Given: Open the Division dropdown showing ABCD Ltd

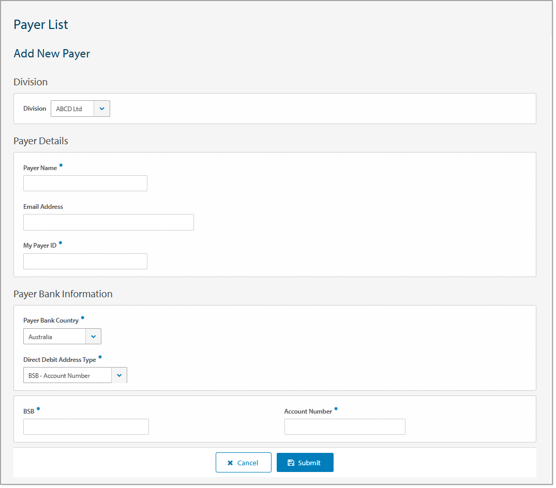Looking at the screenshot, I should tap(73, 109).
